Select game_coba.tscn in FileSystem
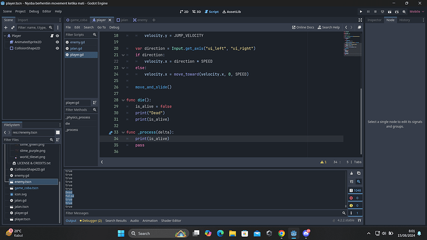This screenshot has height=240, width=427. tap(27, 188)
